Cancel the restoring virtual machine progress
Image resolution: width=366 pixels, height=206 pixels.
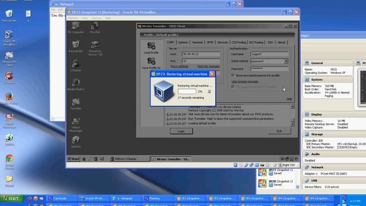(209, 92)
